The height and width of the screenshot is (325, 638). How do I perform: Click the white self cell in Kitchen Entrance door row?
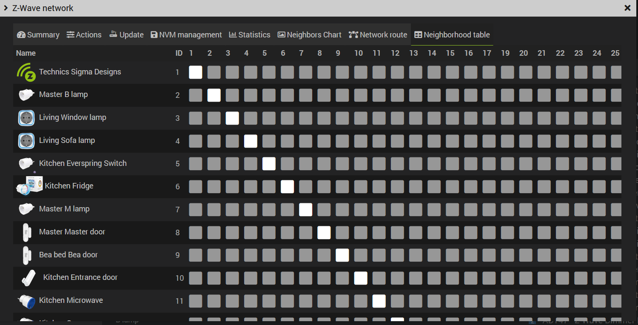coord(361,278)
